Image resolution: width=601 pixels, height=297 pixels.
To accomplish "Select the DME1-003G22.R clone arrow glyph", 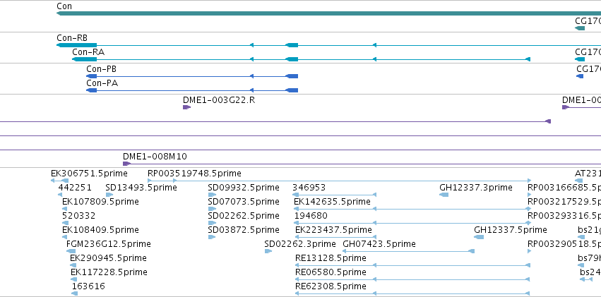I will coord(186,107).
